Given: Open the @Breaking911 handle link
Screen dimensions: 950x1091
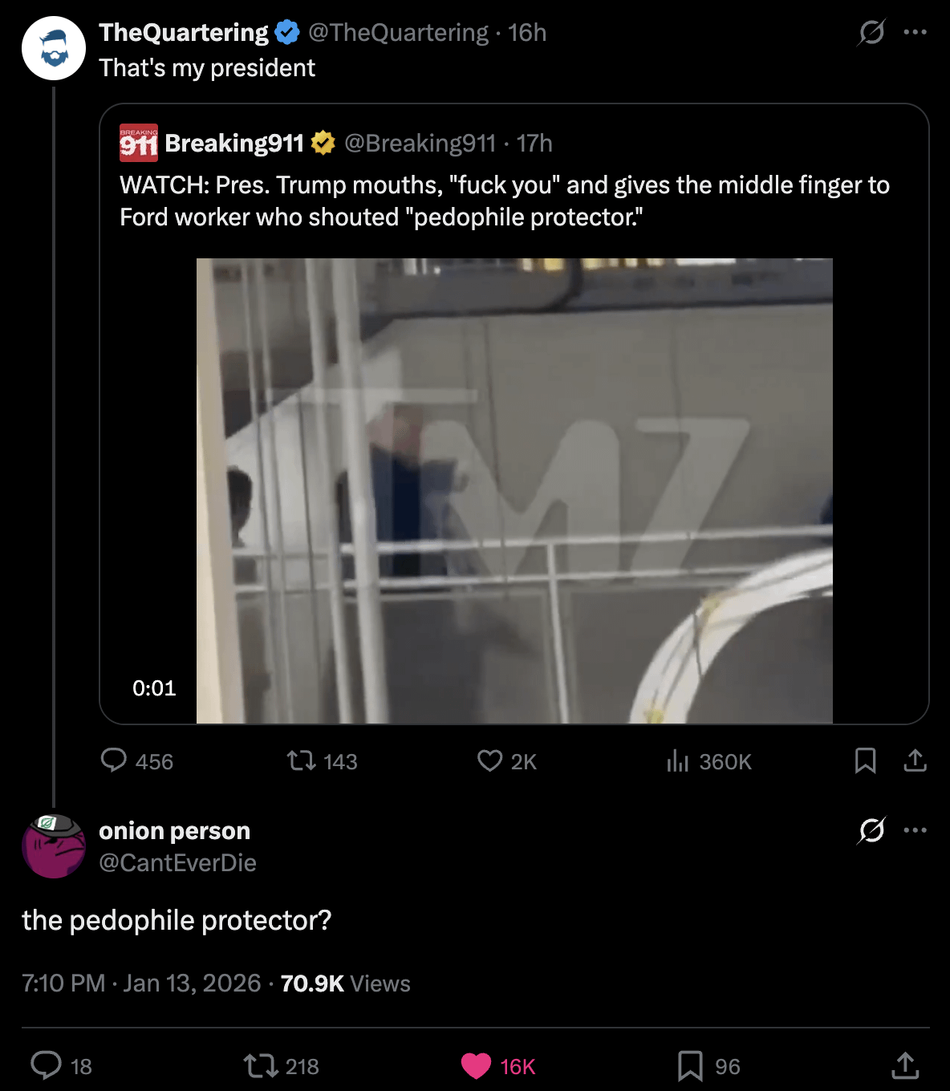Looking at the screenshot, I should [420, 143].
